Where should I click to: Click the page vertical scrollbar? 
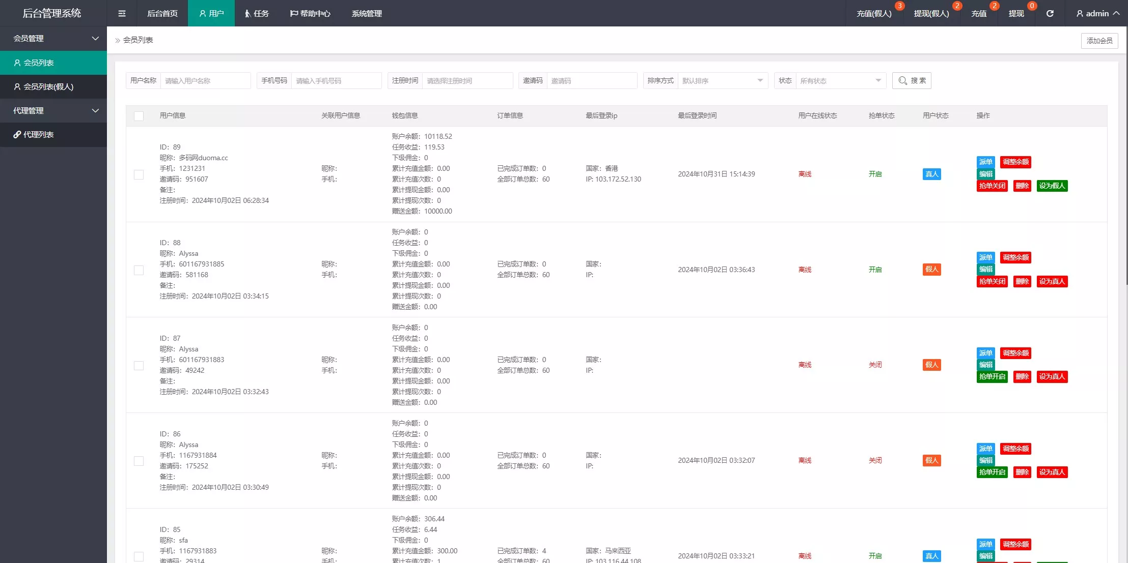point(1126,153)
